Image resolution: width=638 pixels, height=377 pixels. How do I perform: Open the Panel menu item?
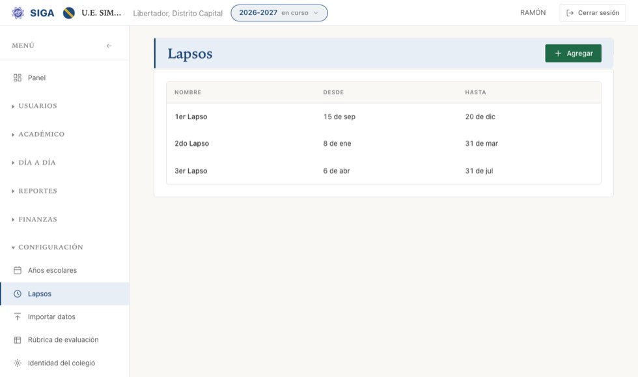click(64, 77)
